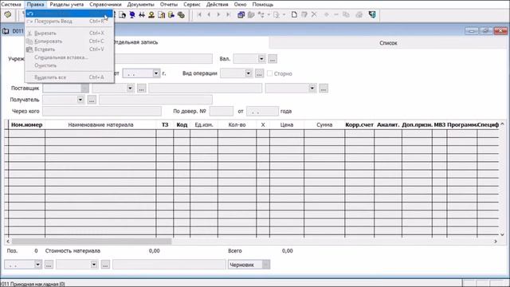This screenshot has width=510, height=287.
Task: Click ellipsis button after bottom-left date
Action: coord(49,265)
